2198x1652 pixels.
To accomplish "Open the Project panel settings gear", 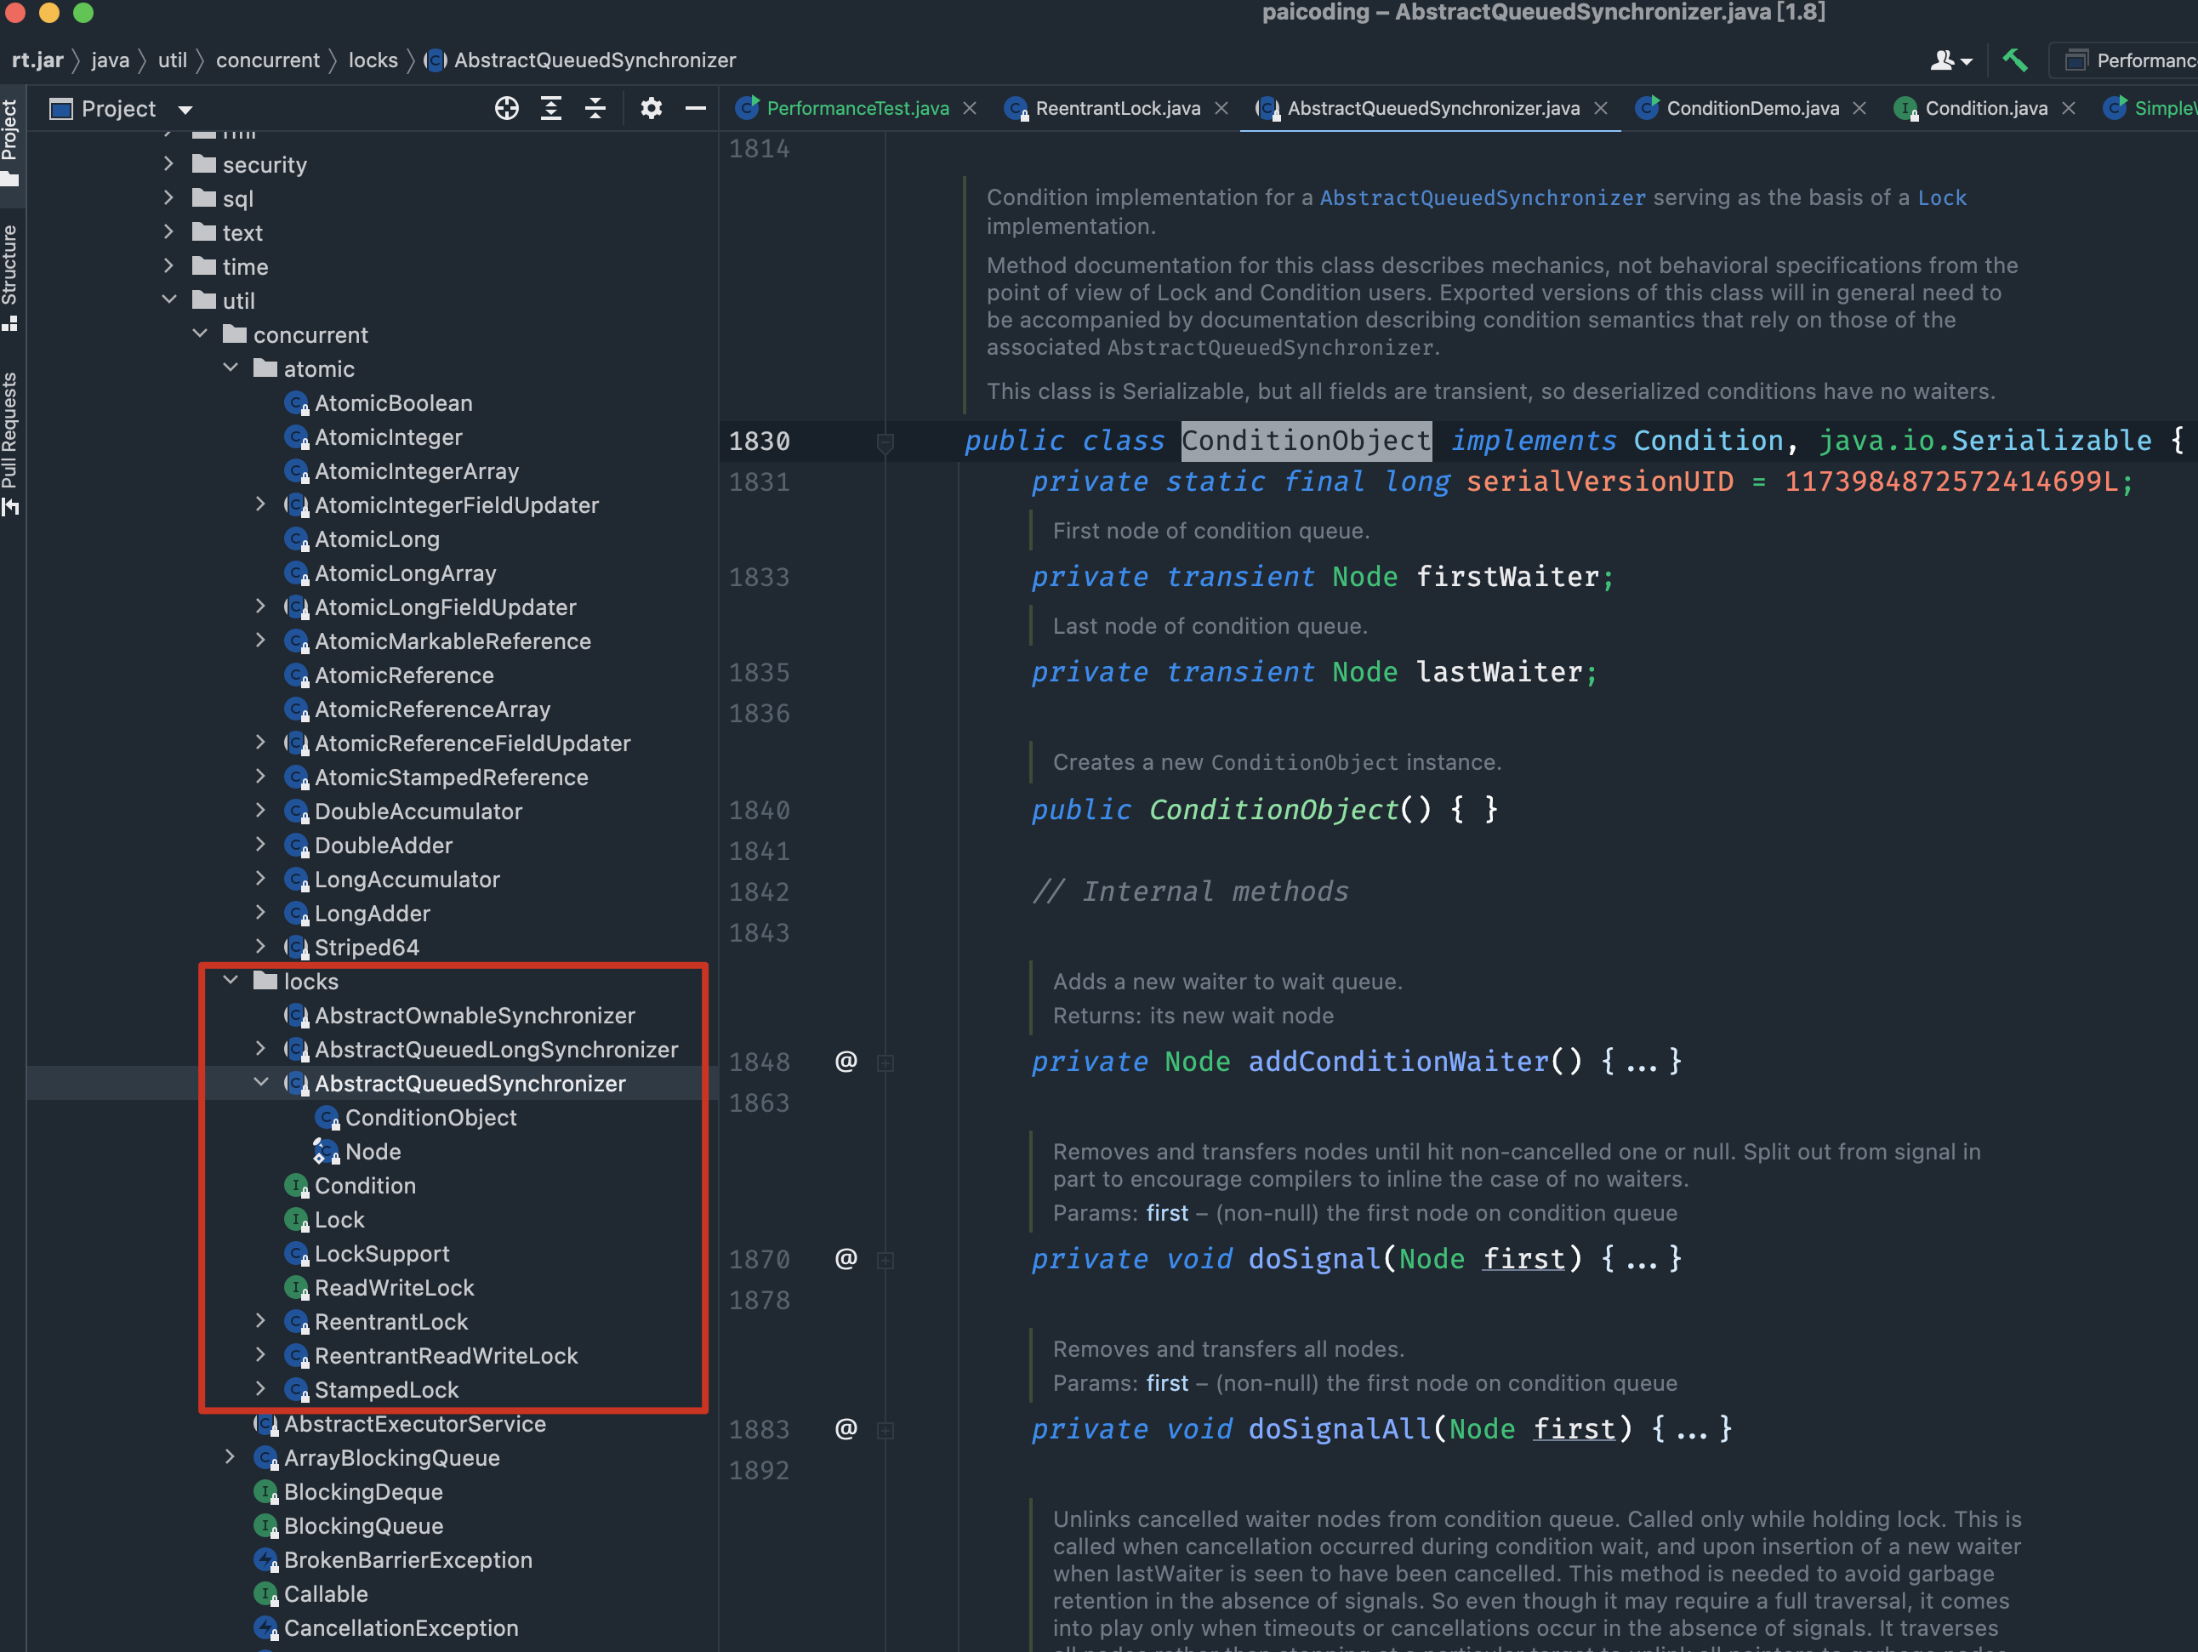I will [651, 108].
